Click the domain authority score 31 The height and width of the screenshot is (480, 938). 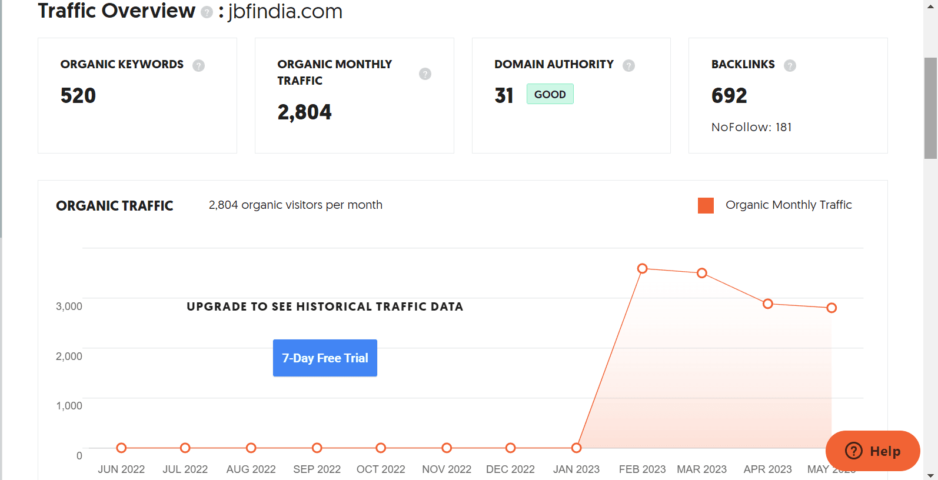click(x=504, y=95)
